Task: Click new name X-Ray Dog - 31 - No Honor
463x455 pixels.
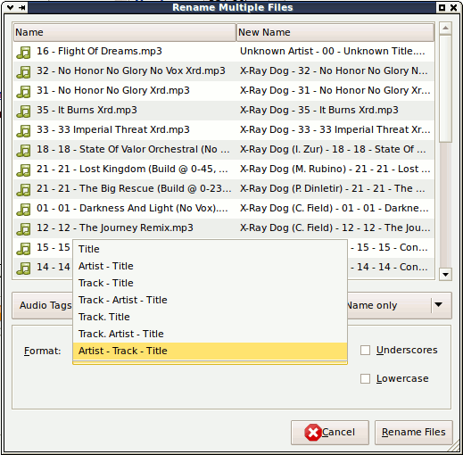Action: [335, 90]
